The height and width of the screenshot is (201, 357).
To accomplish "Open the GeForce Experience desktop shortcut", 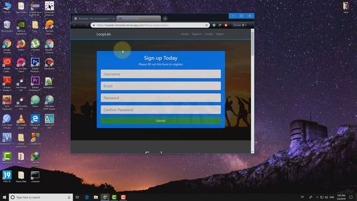I will pos(21,27).
